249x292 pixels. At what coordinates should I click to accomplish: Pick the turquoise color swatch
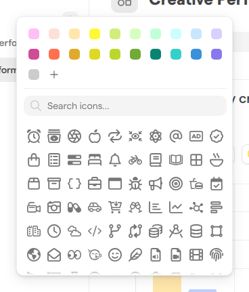tap(176, 54)
